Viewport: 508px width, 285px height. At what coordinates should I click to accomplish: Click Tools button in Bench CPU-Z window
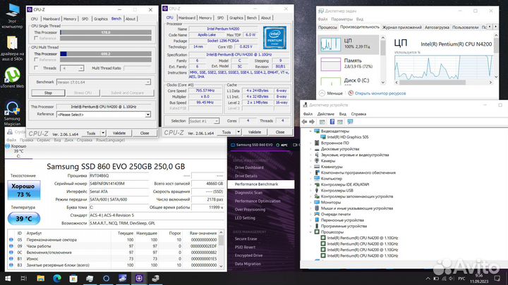[91, 133]
